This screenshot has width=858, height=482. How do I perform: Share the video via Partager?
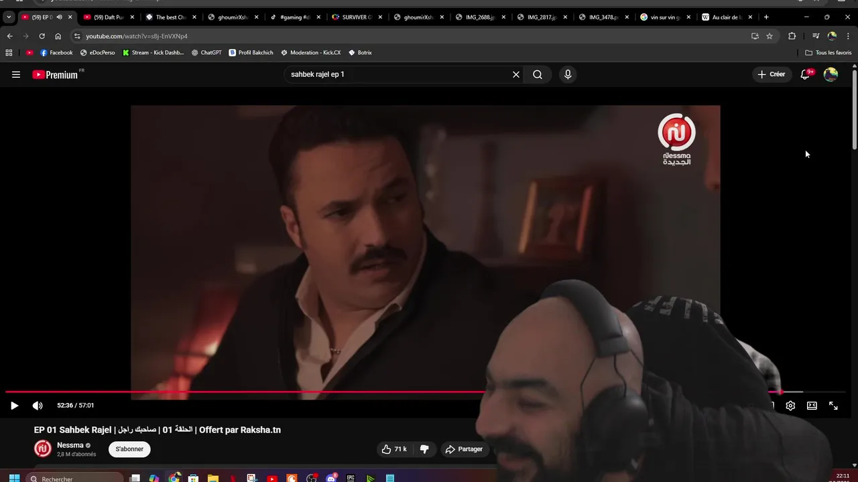[464, 449]
